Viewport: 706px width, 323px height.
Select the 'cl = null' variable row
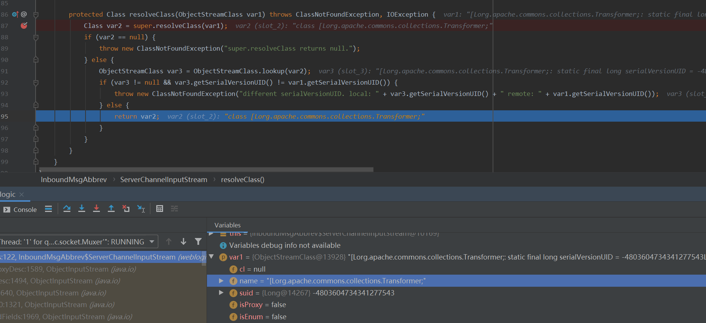(456, 269)
